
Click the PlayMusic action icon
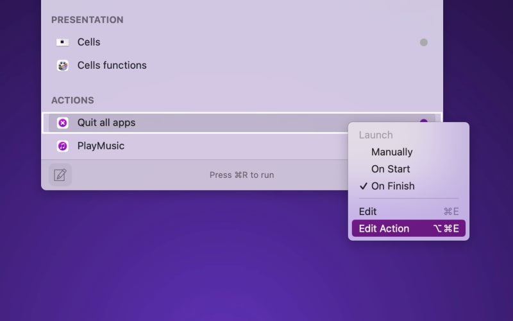pos(62,146)
